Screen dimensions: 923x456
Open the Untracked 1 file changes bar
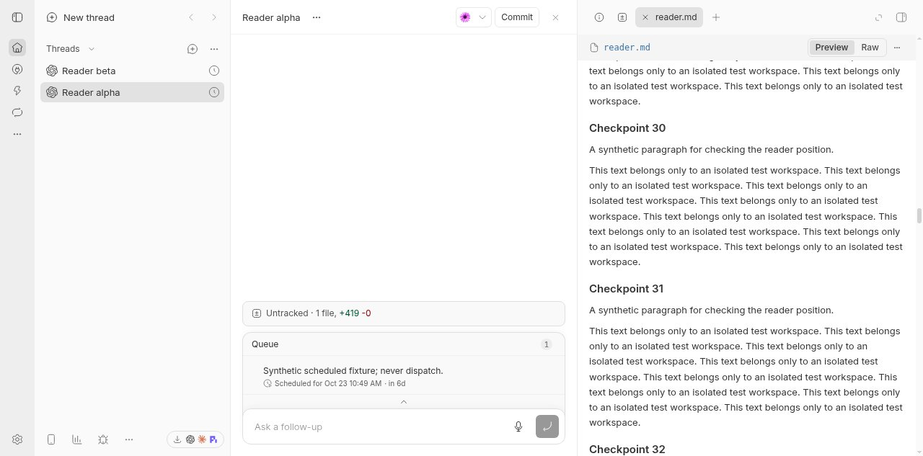(404, 313)
